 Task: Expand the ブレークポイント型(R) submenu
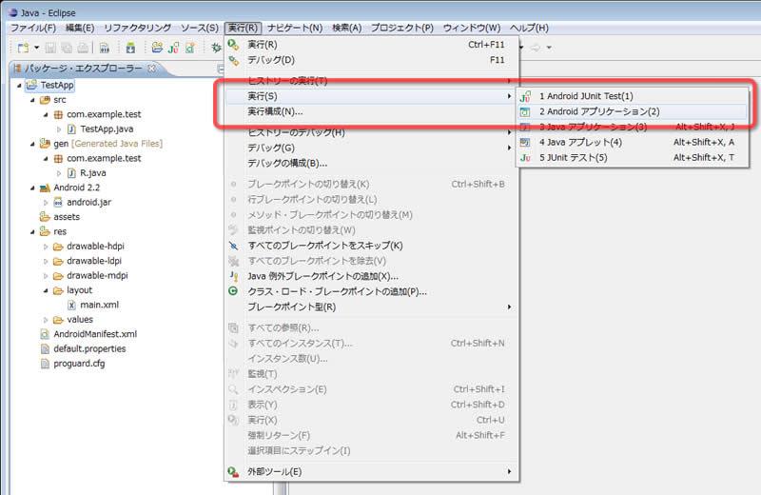point(371,307)
